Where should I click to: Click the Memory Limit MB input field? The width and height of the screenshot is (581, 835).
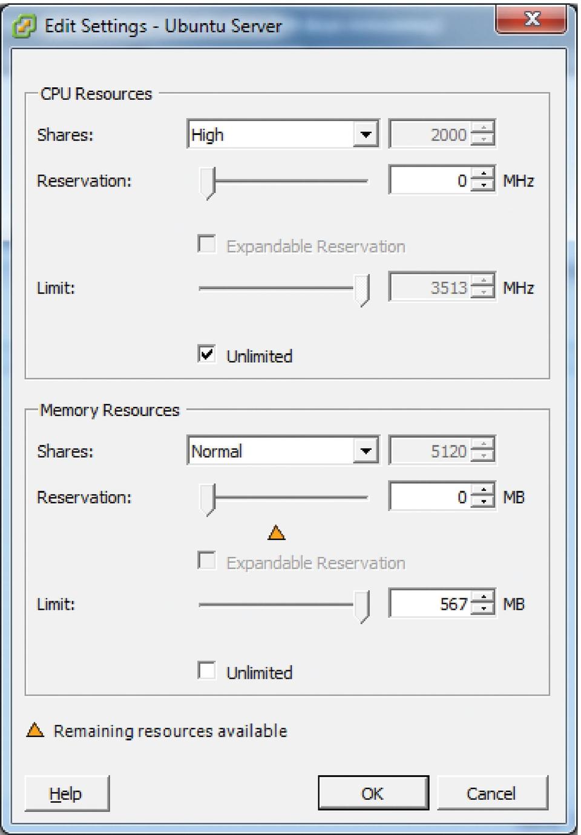[430, 604]
